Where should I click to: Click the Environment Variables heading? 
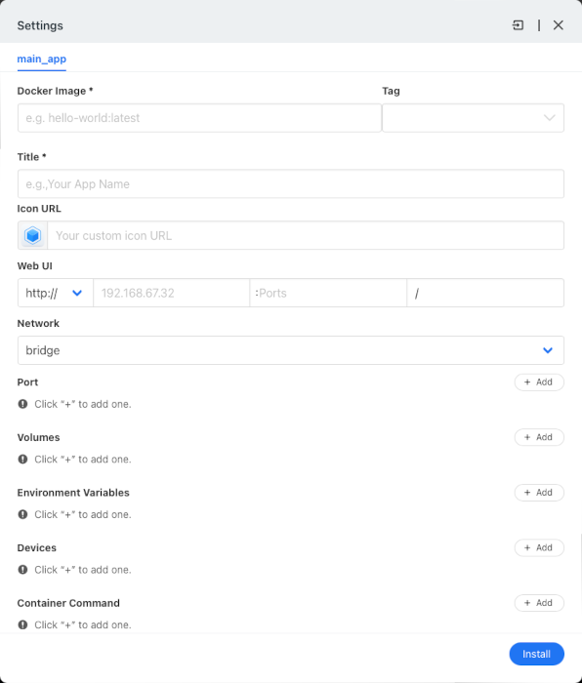pos(73,493)
